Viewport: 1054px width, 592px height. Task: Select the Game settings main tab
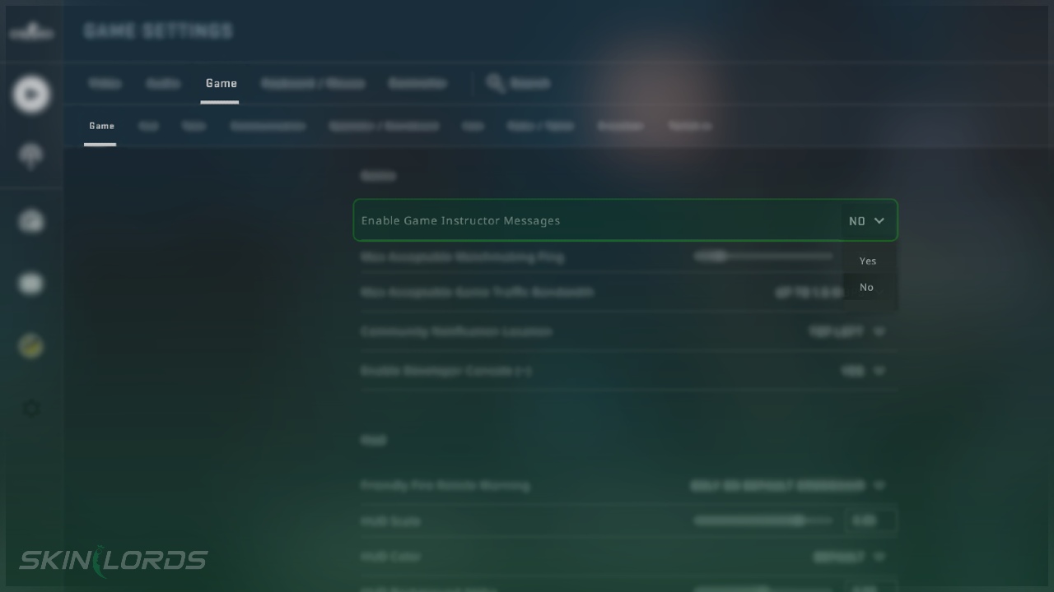pos(221,83)
